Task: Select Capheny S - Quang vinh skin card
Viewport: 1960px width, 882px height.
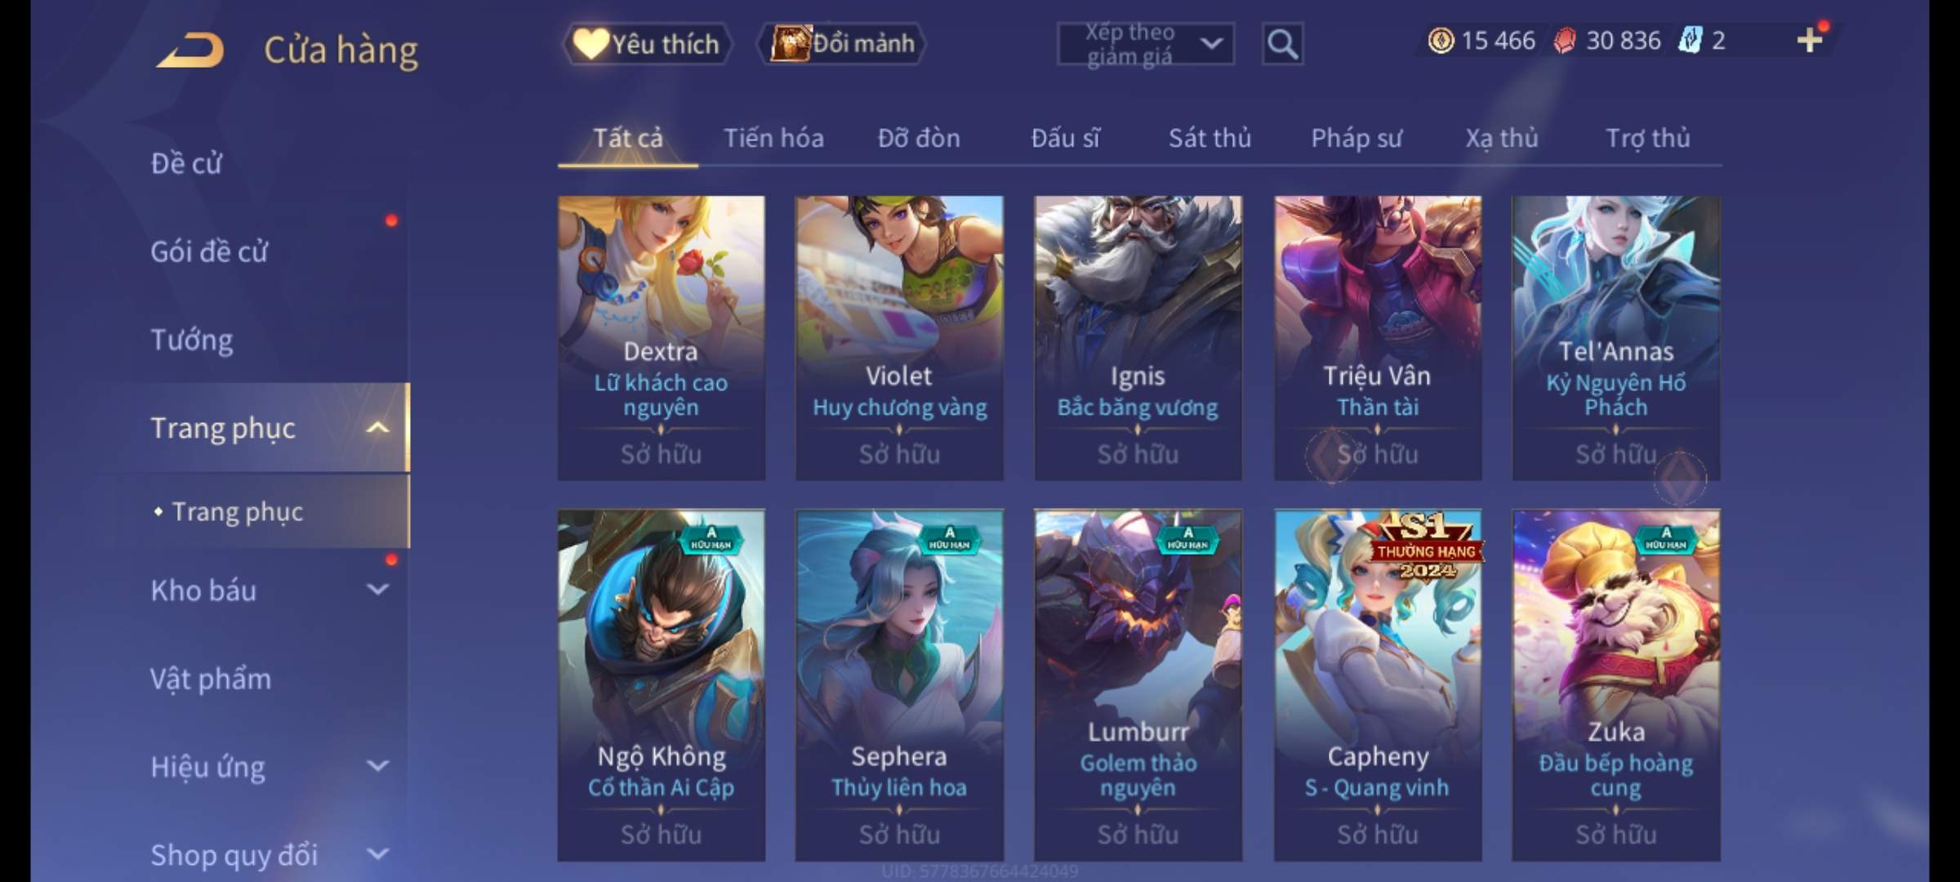Action: click(x=1378, y=685)
